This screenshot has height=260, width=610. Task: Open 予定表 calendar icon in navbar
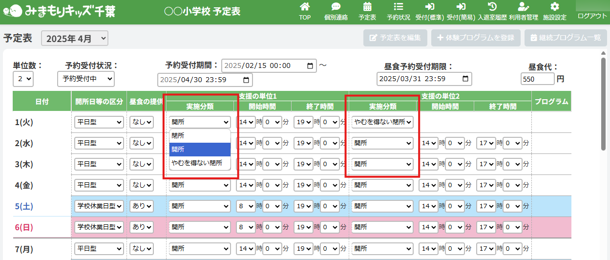pos(367,11)
